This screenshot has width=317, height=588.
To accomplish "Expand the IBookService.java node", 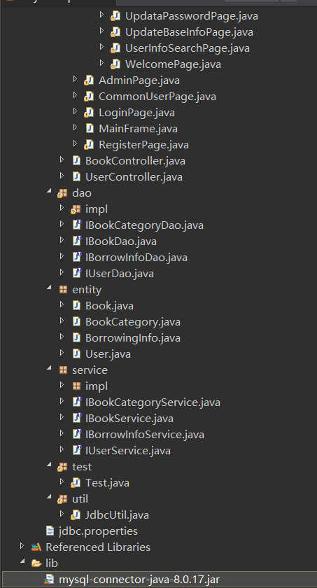I will coord(62,417).
